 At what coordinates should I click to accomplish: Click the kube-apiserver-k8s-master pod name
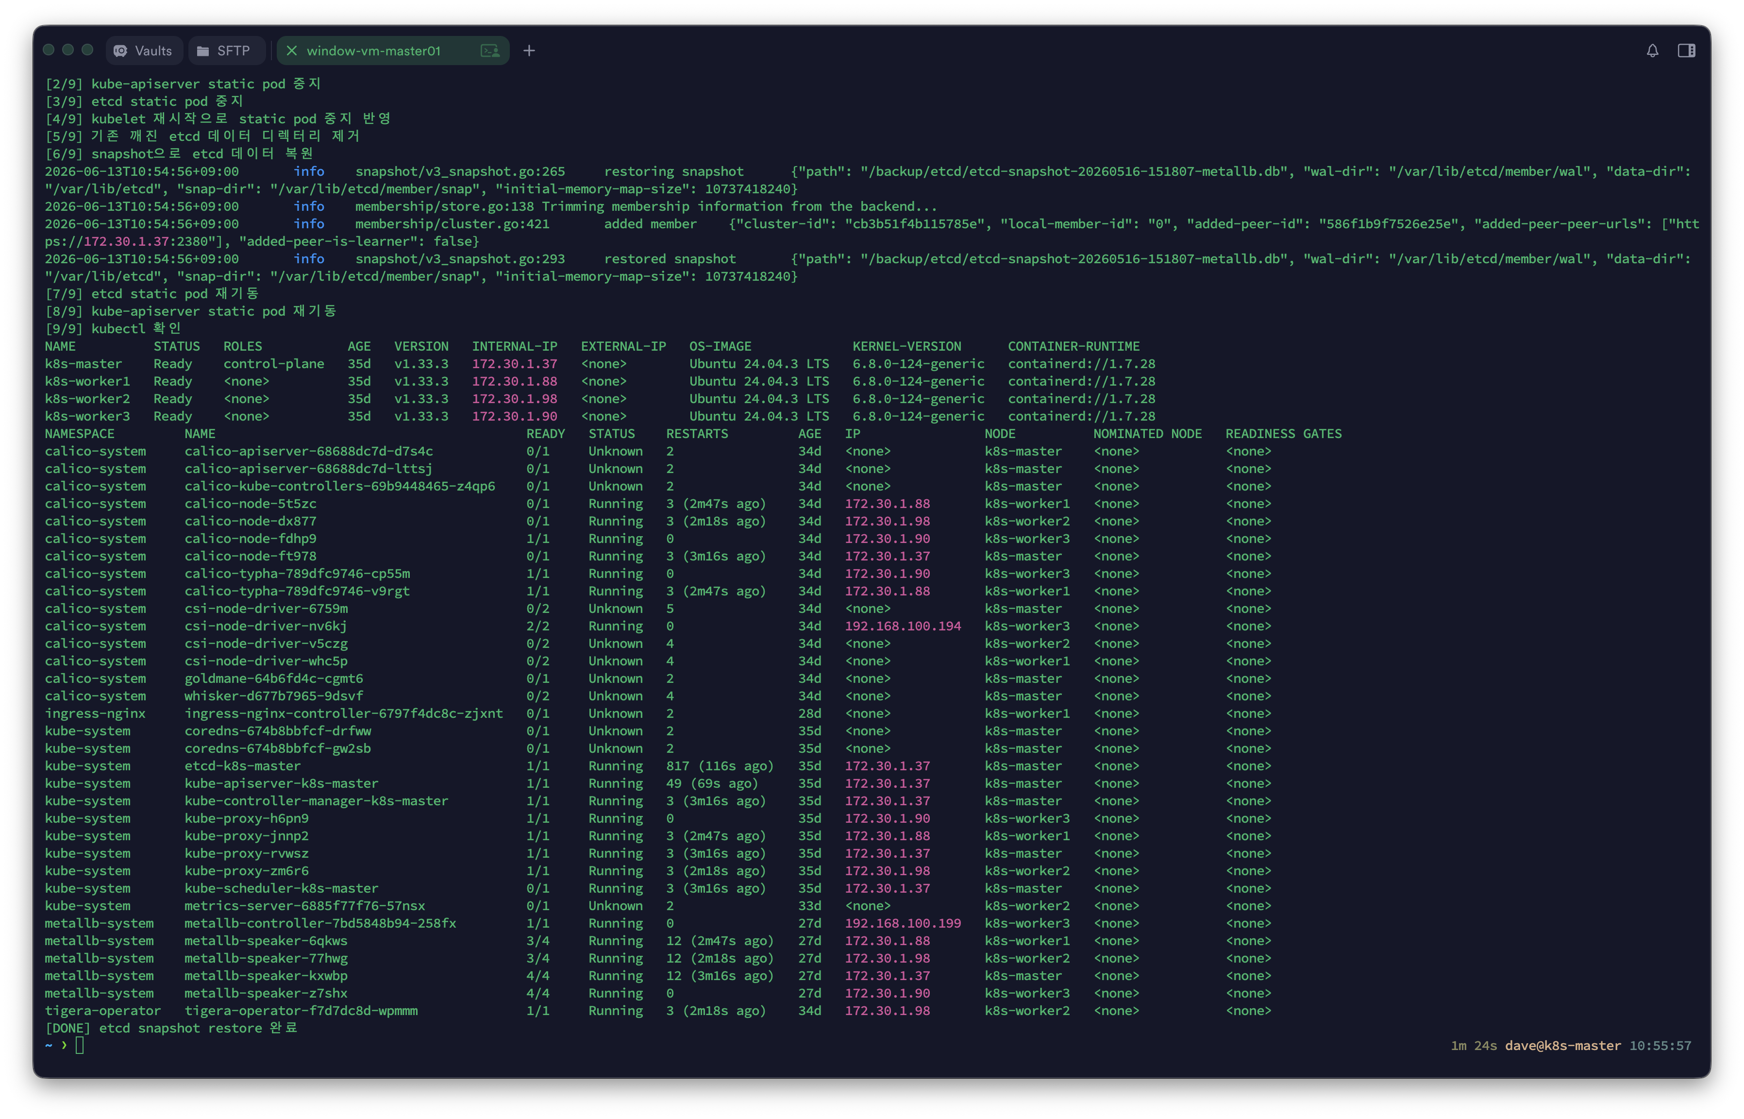pos(281,783)
